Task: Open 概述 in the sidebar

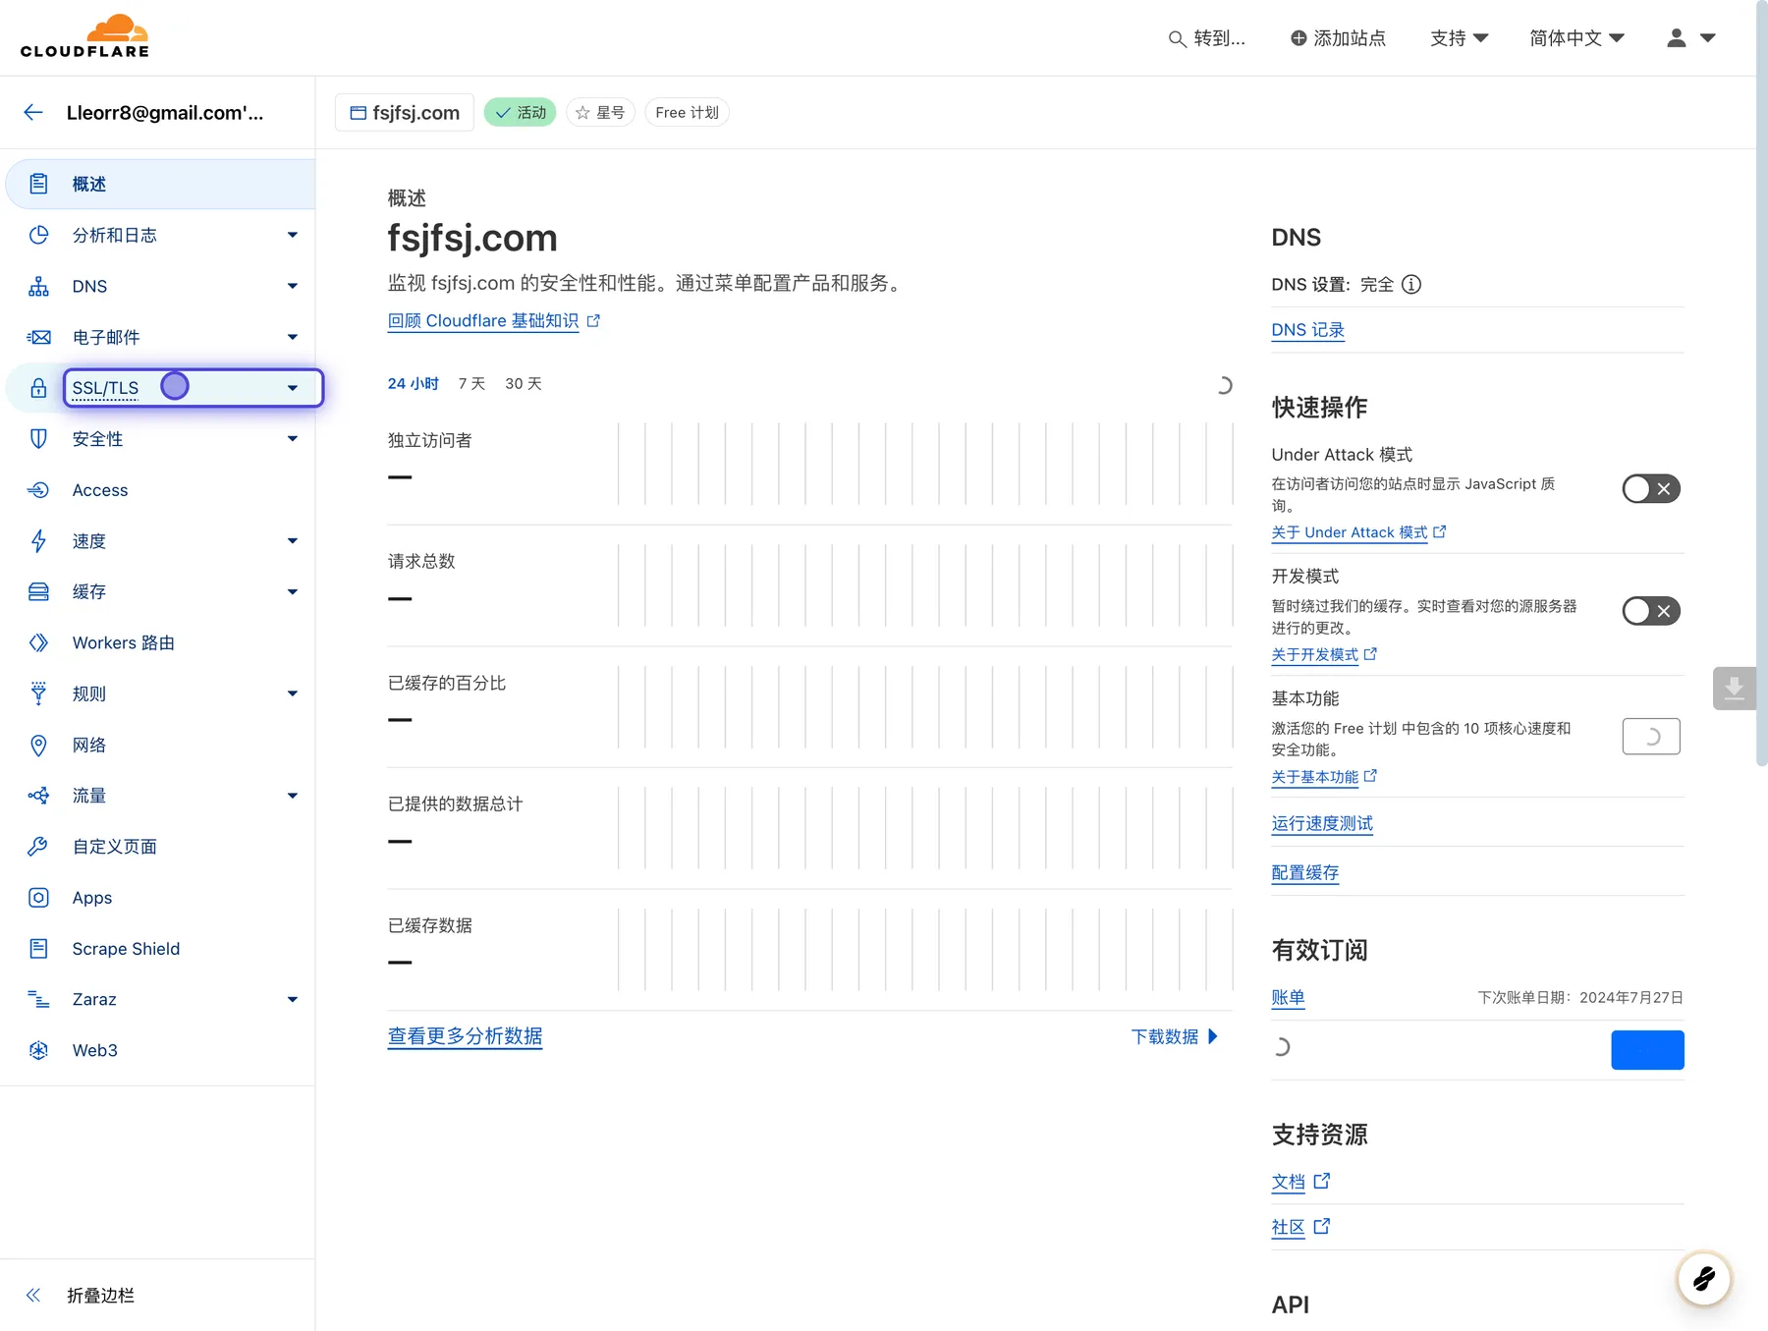Action: tap(160, 184)
